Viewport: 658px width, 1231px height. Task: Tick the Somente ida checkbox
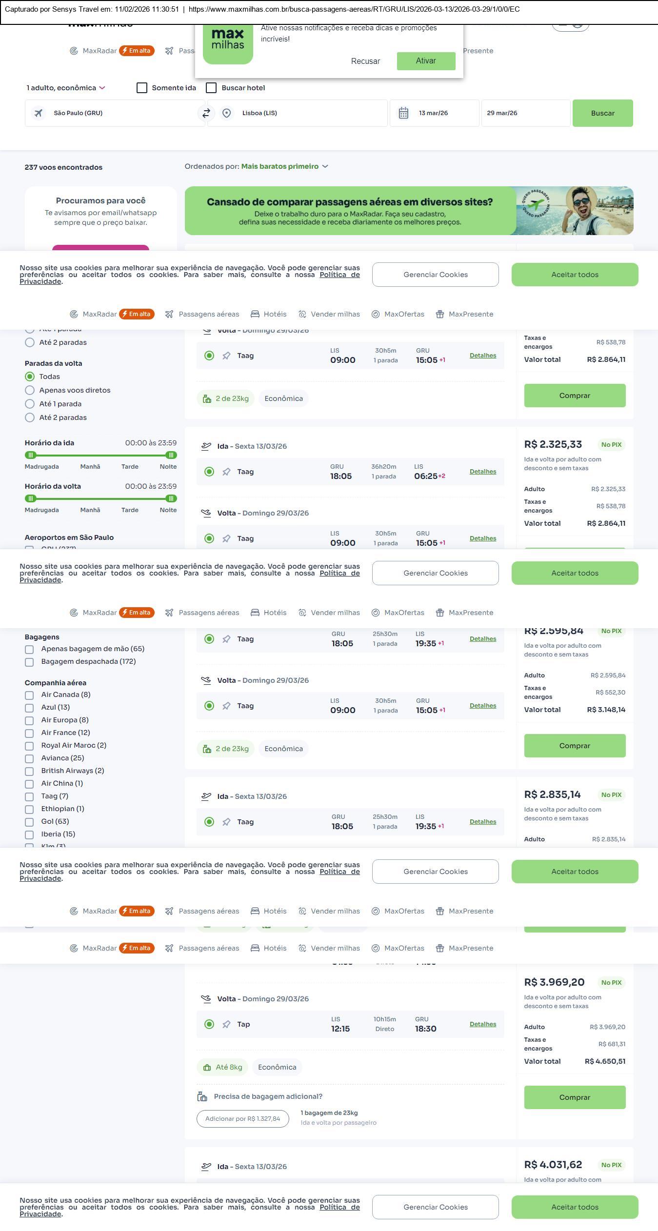click(x=142, y=88)
